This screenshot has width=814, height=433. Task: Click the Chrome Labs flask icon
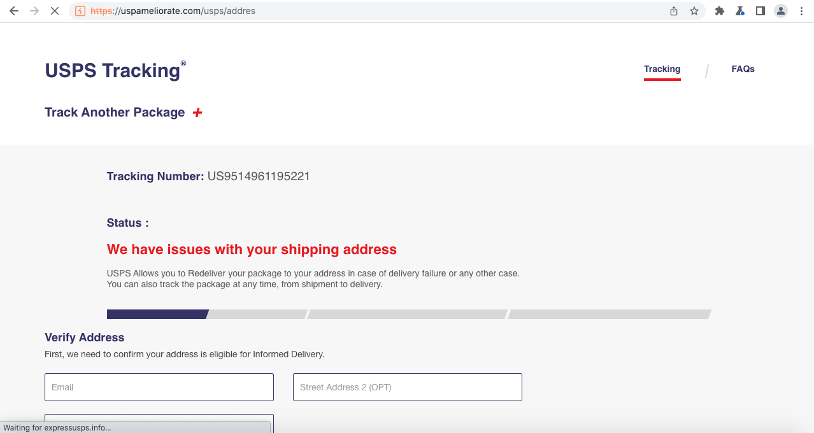(740, 11)
